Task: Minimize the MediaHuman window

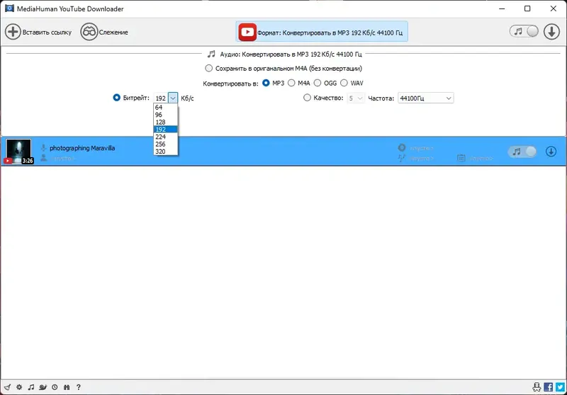Action: [x=502, y=8]
